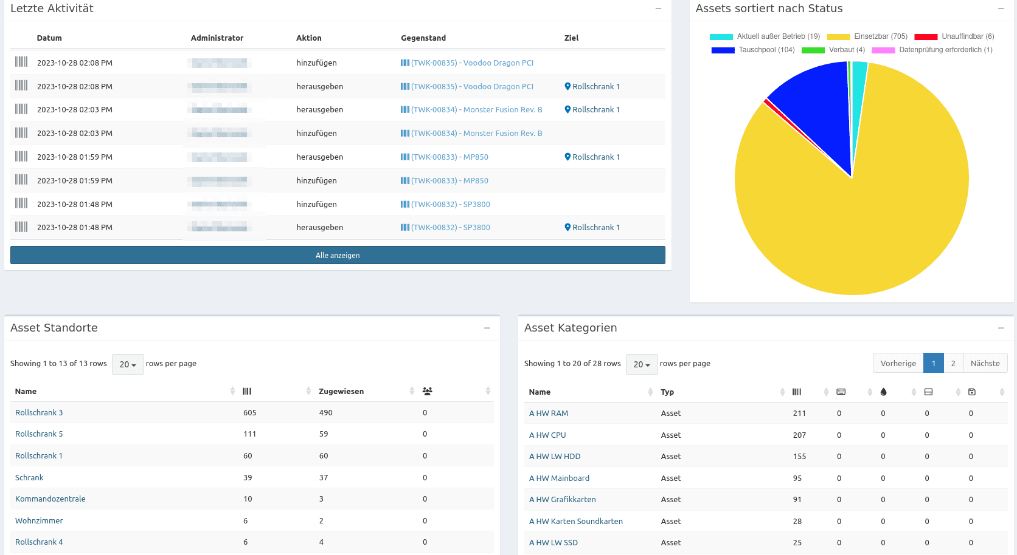Select page 1 in category pagination
Viewport: 1017px width, 555px height.
[933, 363]
